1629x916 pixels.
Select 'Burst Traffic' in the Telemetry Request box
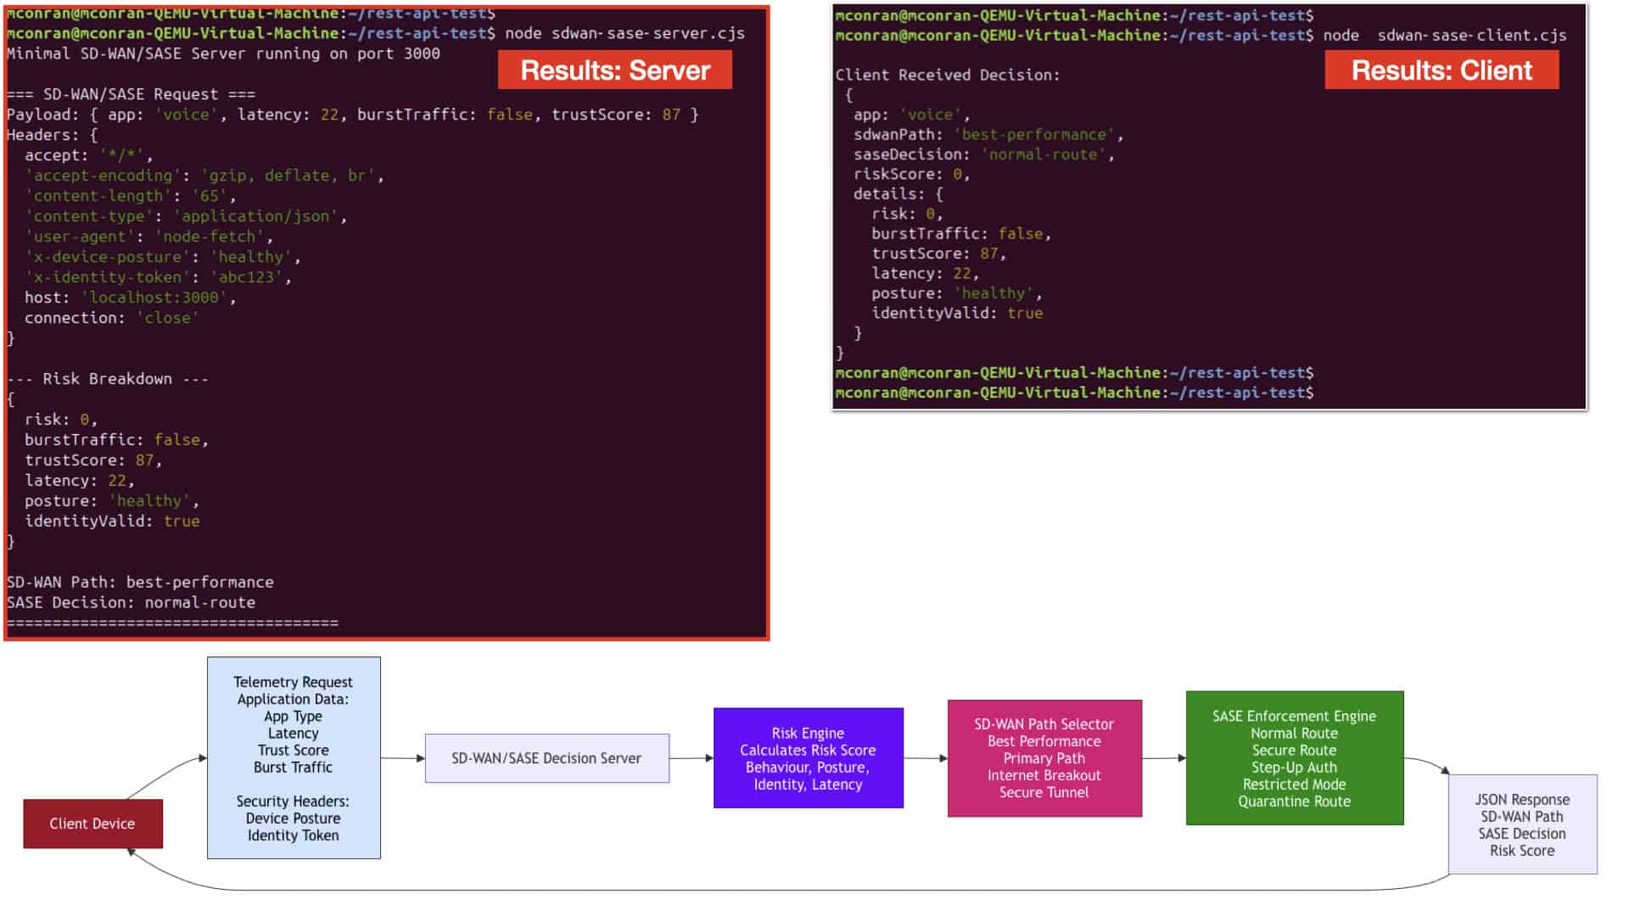coord(294,767)
